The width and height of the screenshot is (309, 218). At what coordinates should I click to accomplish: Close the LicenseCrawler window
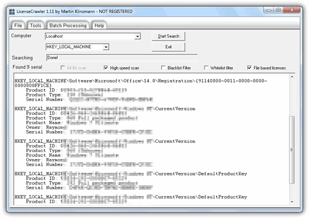(292, 10)
